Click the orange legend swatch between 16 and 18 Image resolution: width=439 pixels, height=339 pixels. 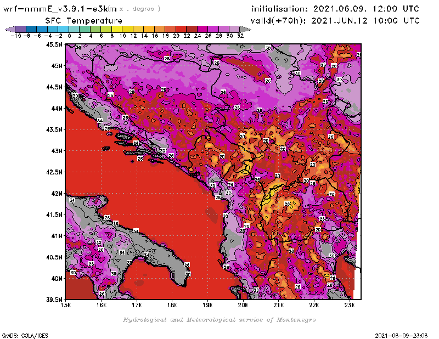tap(160, 29)
